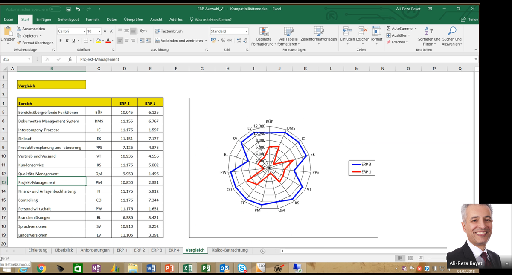Cut selection with Ausschneiden

pos(31,29)
